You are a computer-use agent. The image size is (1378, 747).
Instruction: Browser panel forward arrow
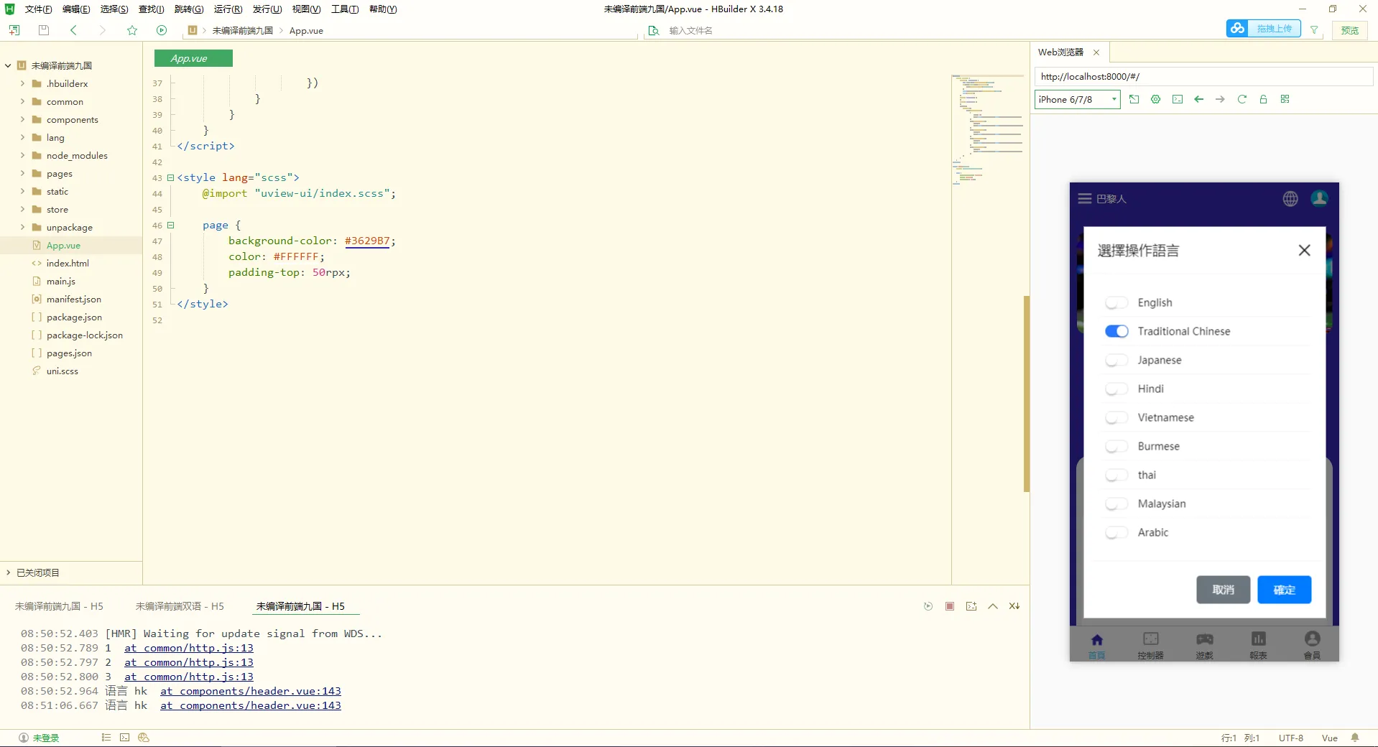tap(1220, 99)
